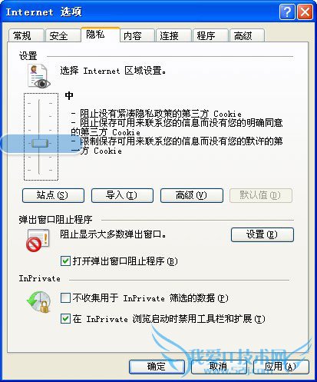Go to the 连接 tab

173,35
